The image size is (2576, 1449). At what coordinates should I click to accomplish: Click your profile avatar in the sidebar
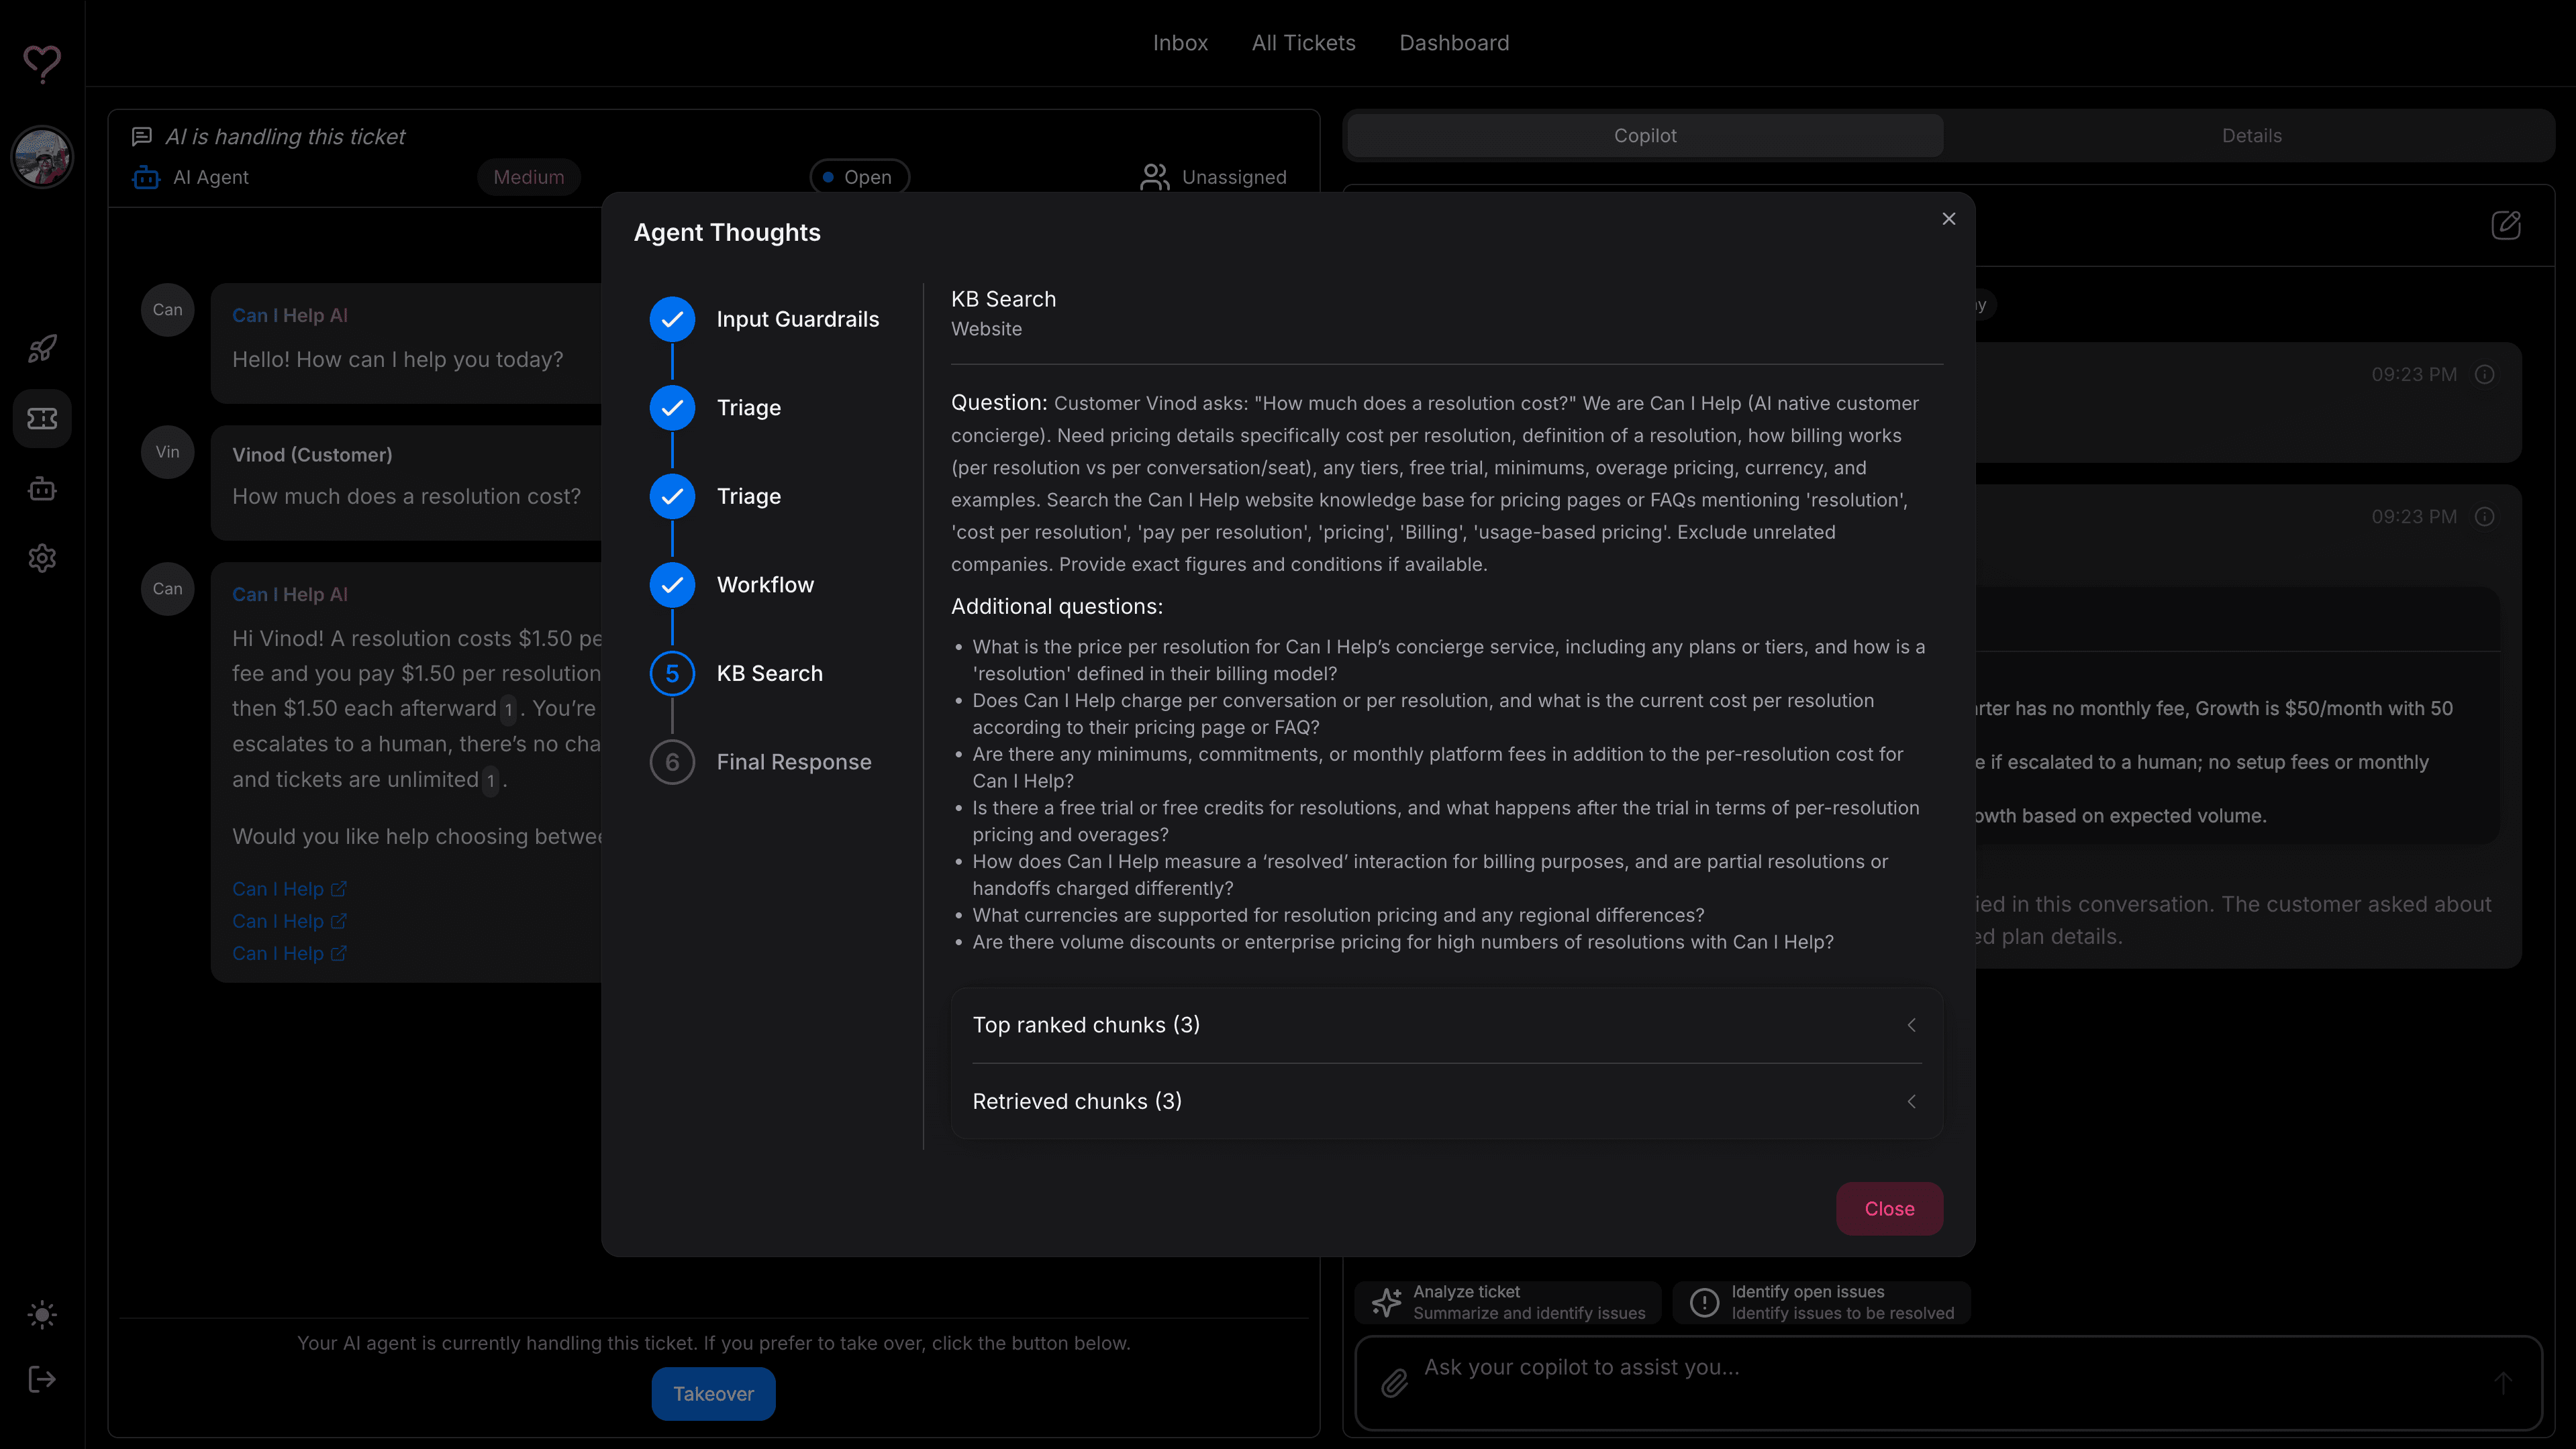pyautogui.click(x=42, y=156)
